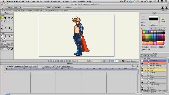
Task: Open the Effect plain dropdown
Action: tap(154, 25)
